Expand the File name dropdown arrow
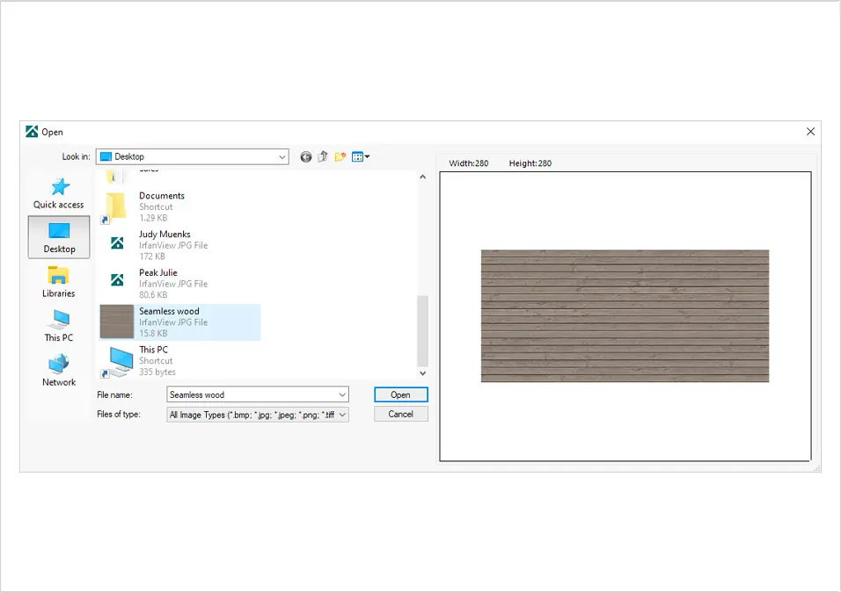The height and width of the screenshot is (593, 841). (342, 394)
